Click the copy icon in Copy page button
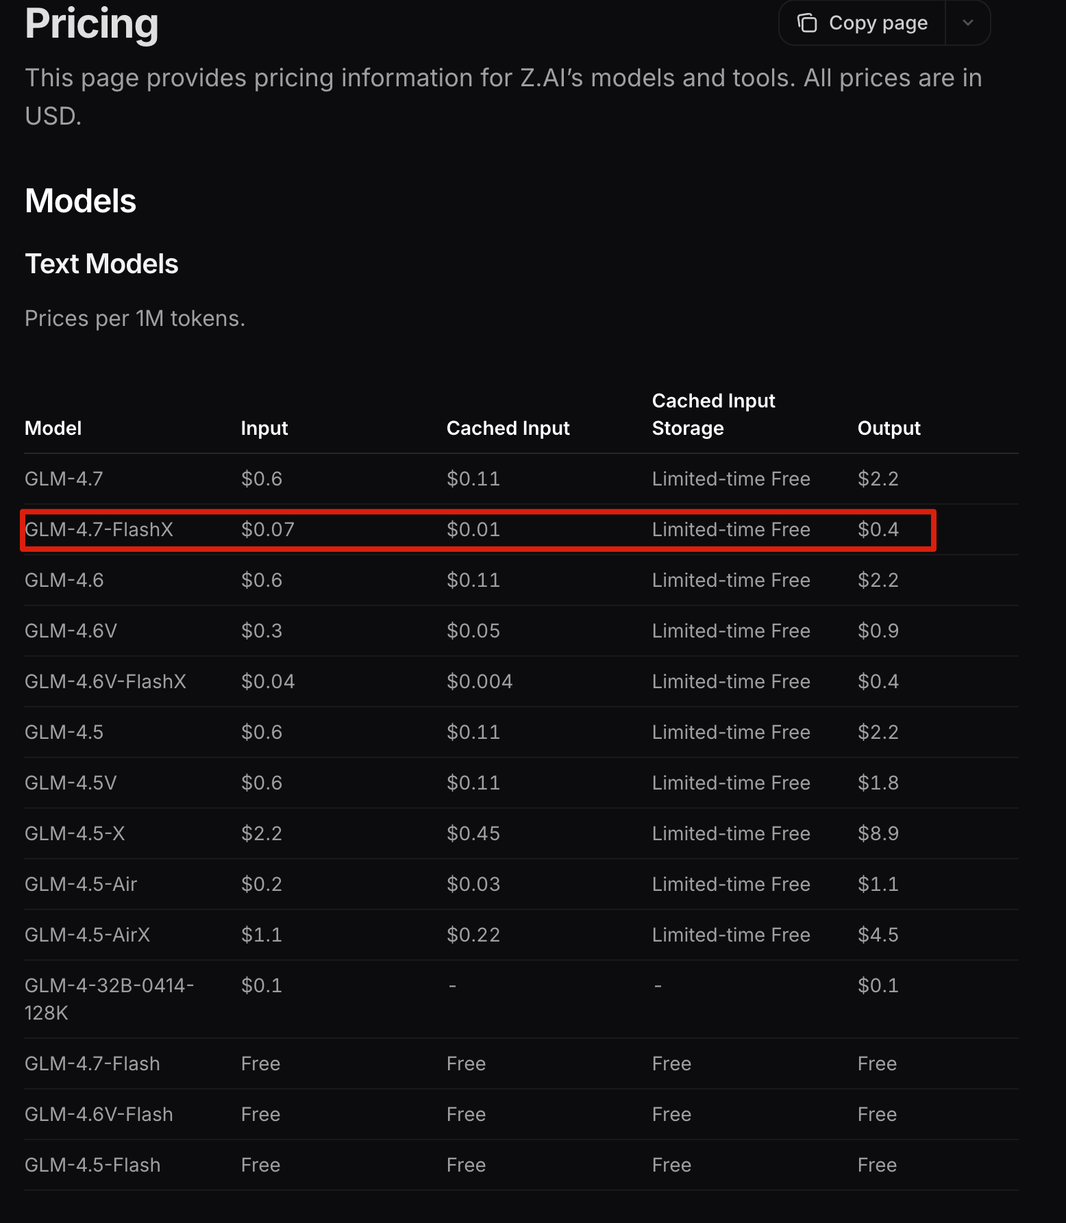The height and width of the screenshot is (1223, 1066). [807, 23]
